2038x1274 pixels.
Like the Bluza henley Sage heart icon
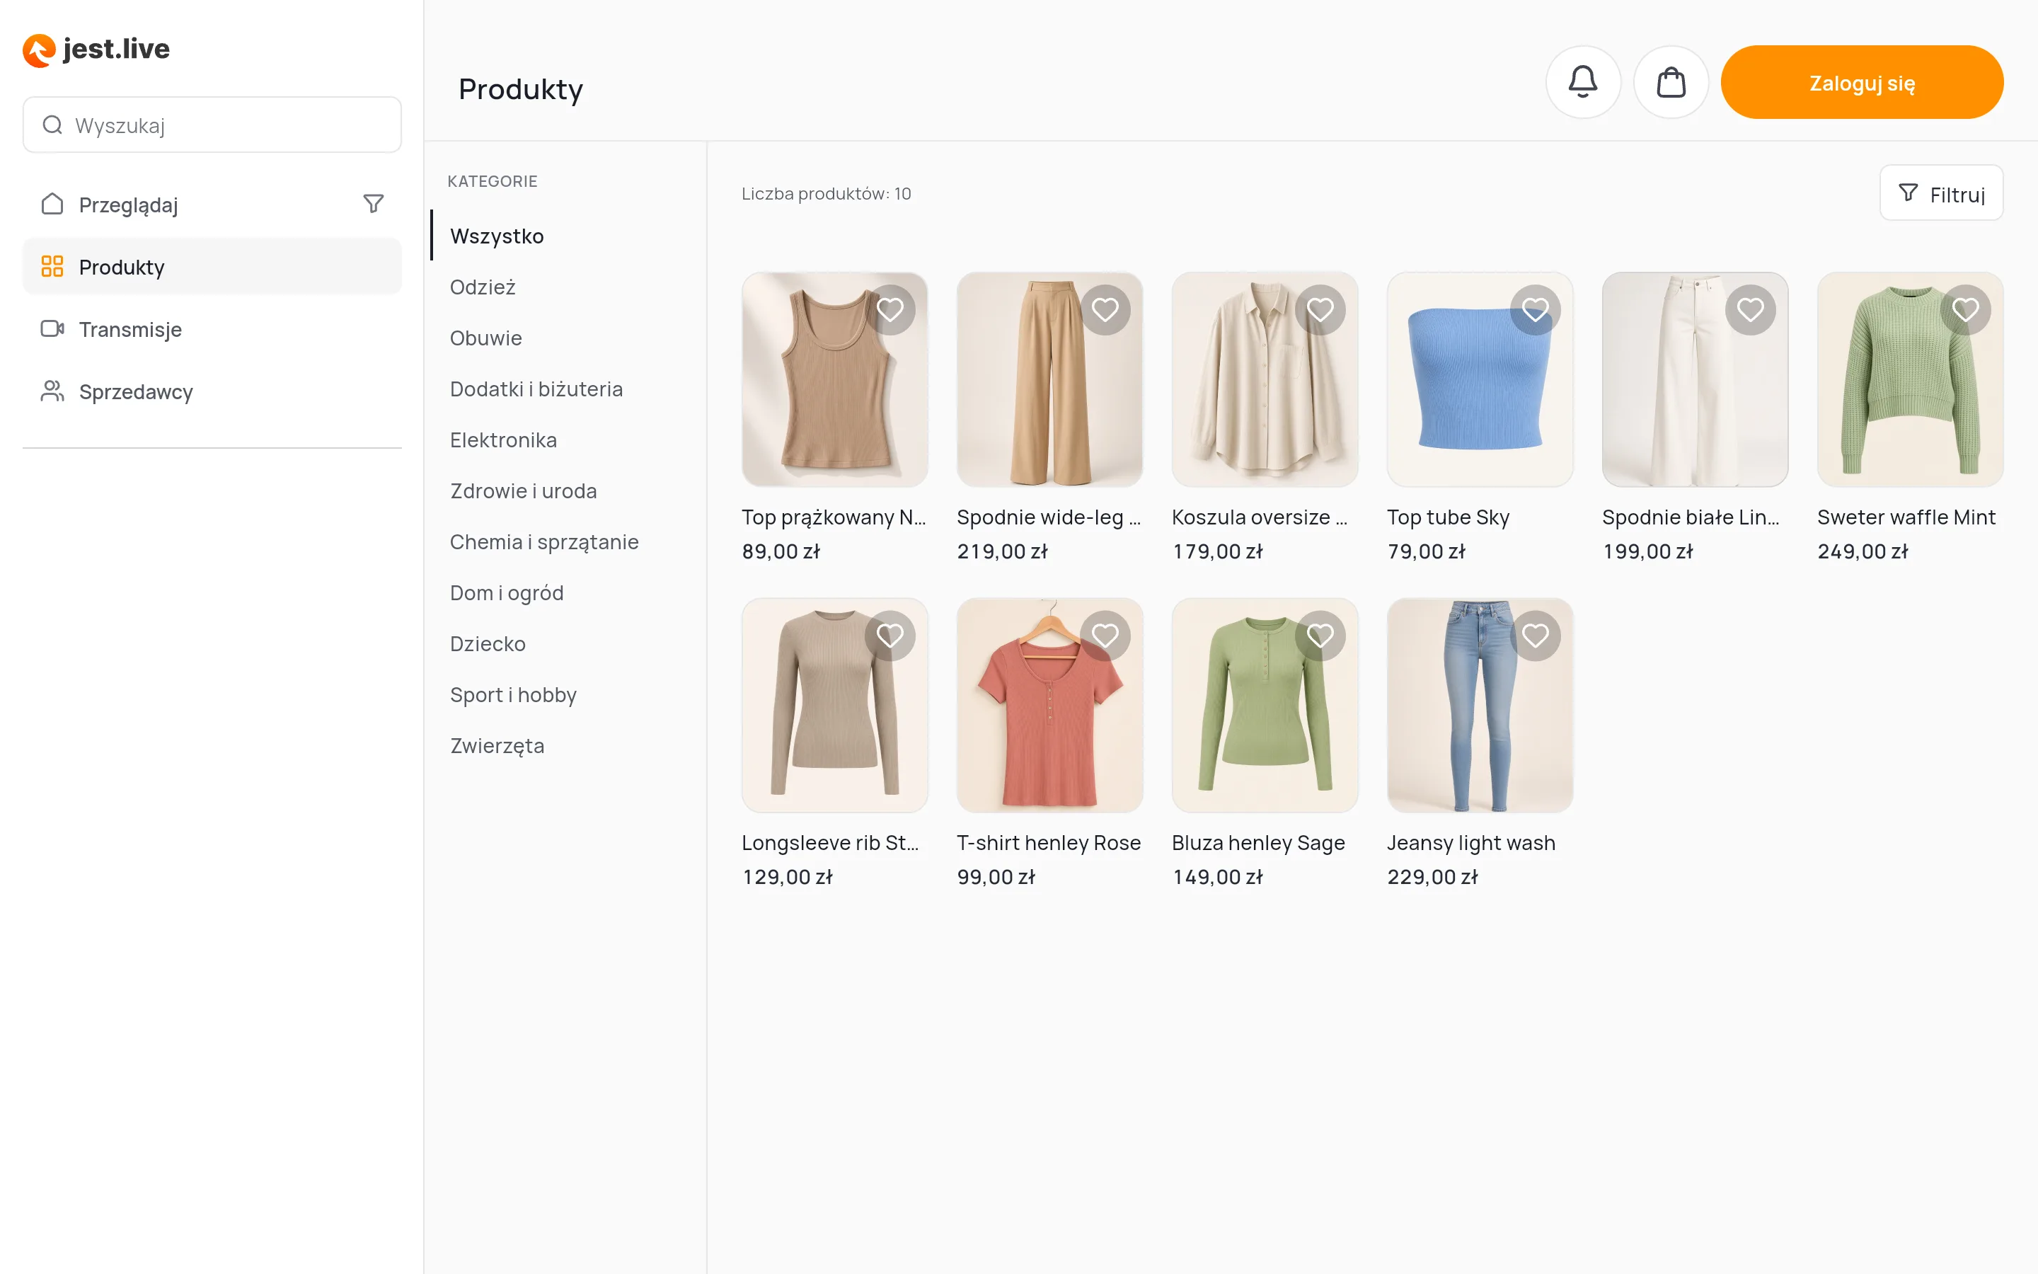[1320, 636]
